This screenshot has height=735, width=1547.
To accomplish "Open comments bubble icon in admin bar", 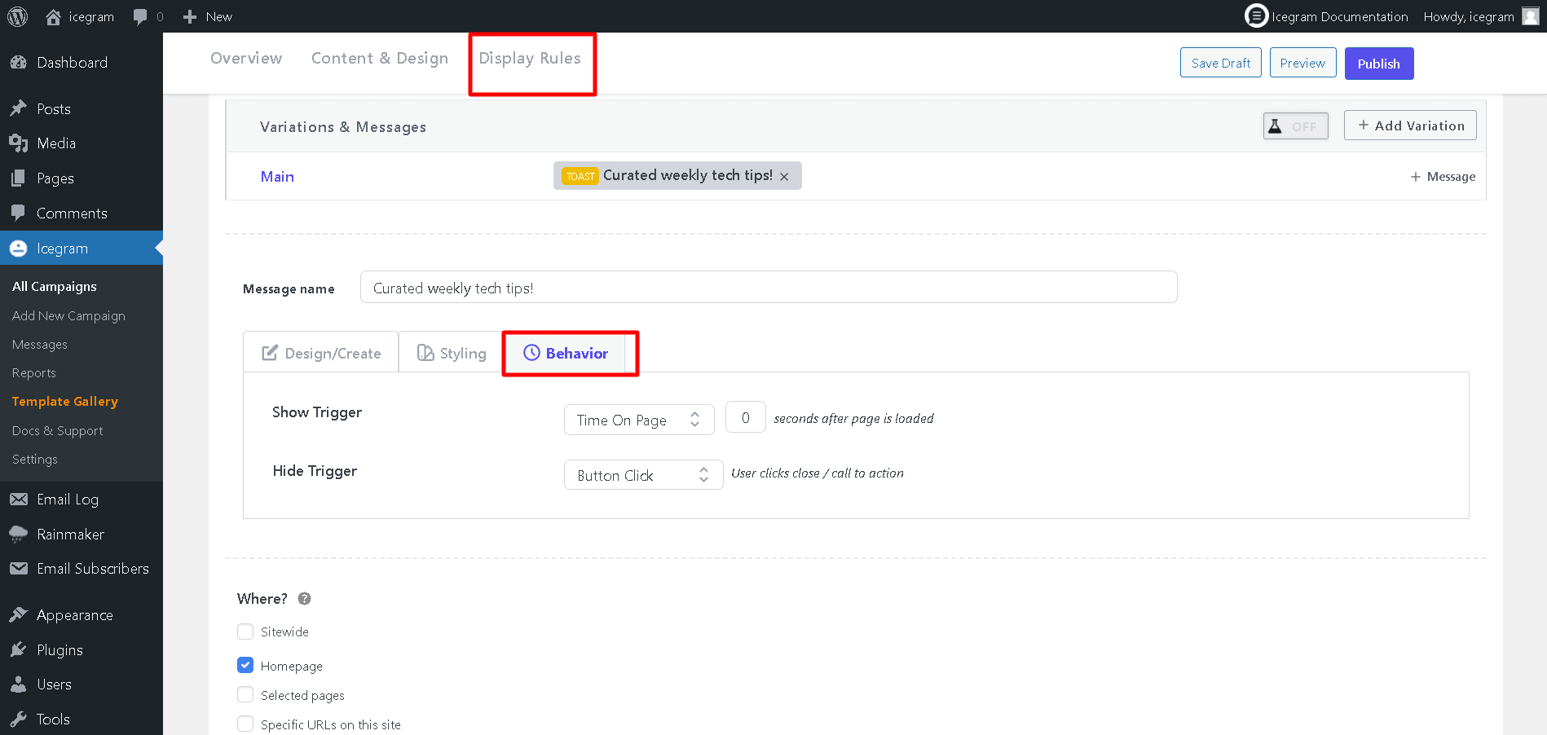I will [140, 17].
